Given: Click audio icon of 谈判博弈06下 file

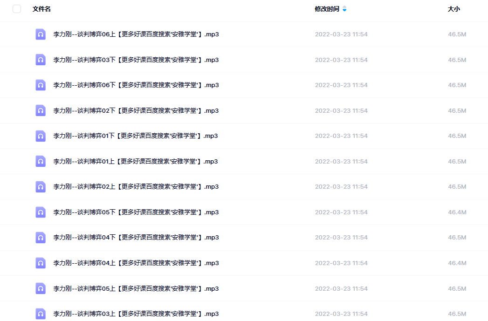Looking at the screenshot, I should [x=41, y=85].
